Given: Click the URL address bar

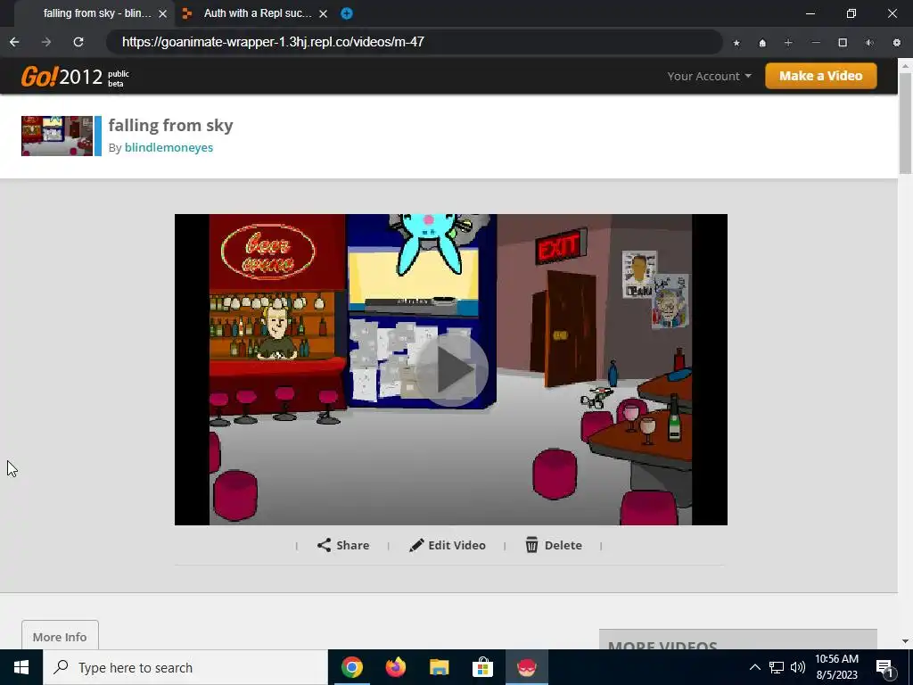Looking at the screenshot, I should click(414, 42).
